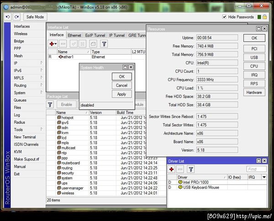This screenshot has height=221, width=274.
Task: Sort Package List by Version column header
Action: click(103, 113)
